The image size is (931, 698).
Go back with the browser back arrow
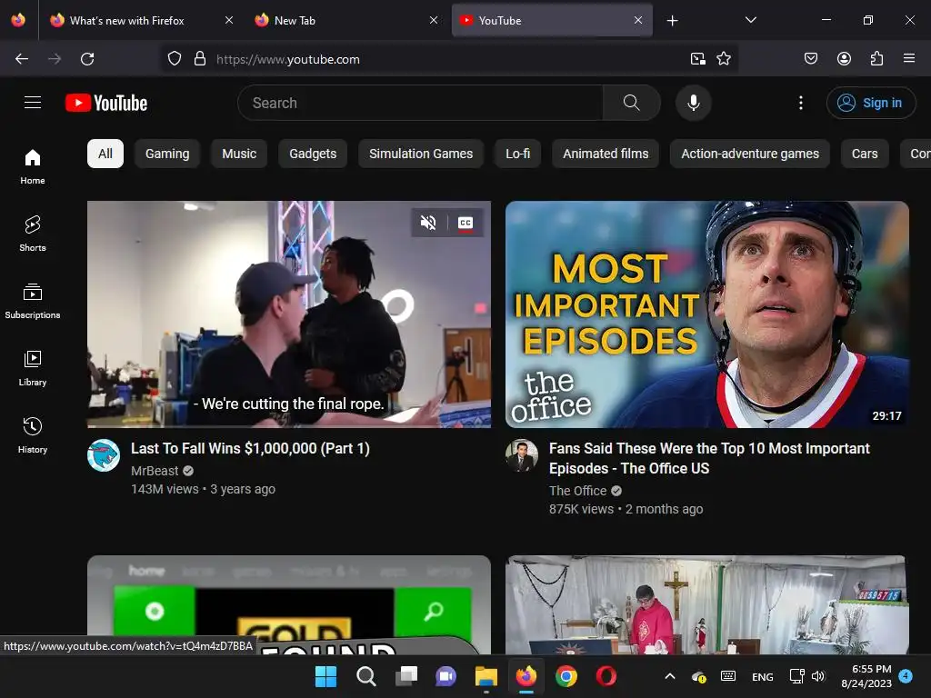[x=22, y=59]
